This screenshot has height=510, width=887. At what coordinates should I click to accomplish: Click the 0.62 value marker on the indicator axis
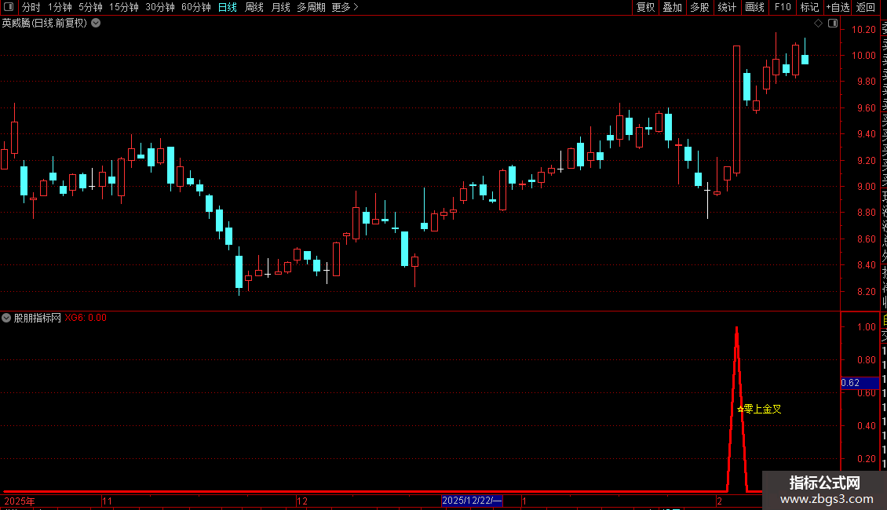[x=860, y=383]
